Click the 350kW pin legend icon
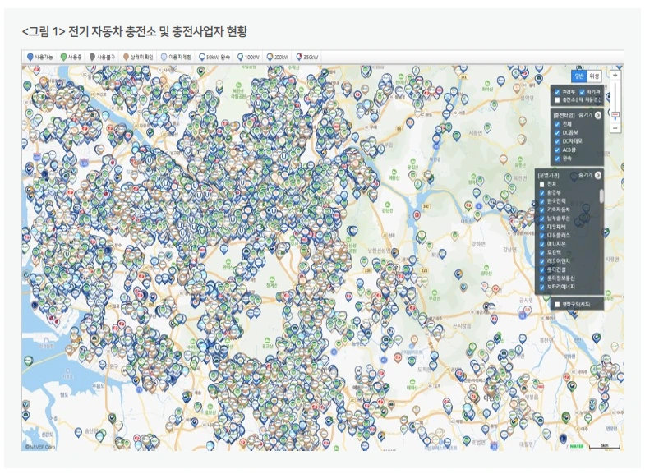The image size is (645, 474). pos(299,58)
